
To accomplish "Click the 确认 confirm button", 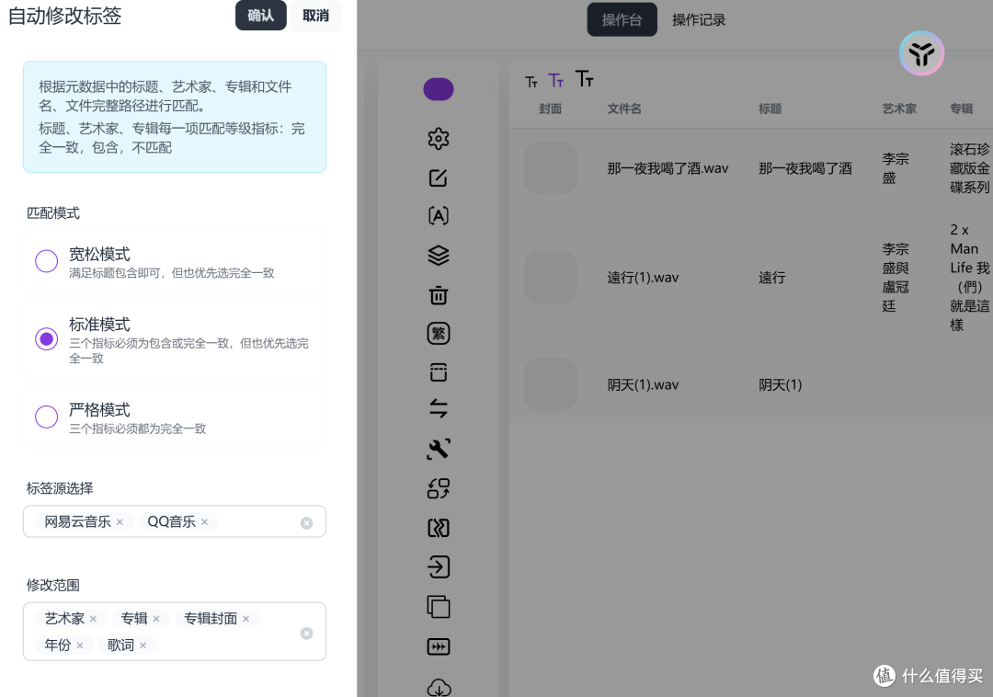I will pos(261,16).
